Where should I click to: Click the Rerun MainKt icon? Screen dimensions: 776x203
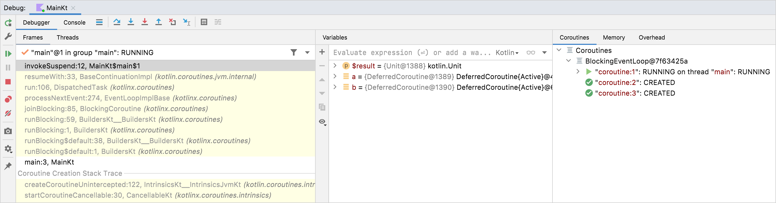tap(8, 23)
